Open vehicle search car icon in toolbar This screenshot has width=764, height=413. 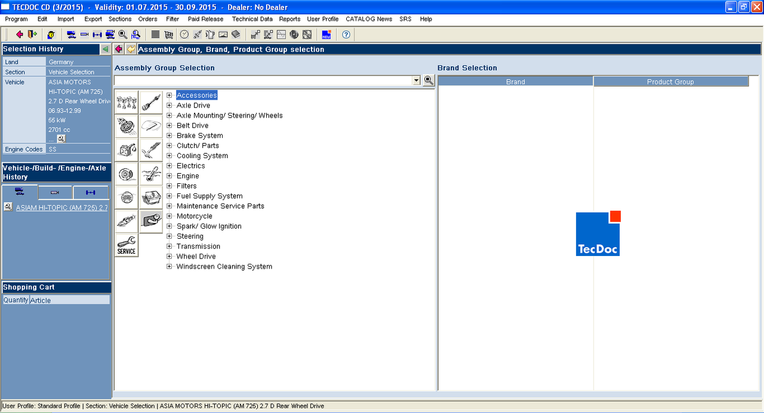(71, 35)
